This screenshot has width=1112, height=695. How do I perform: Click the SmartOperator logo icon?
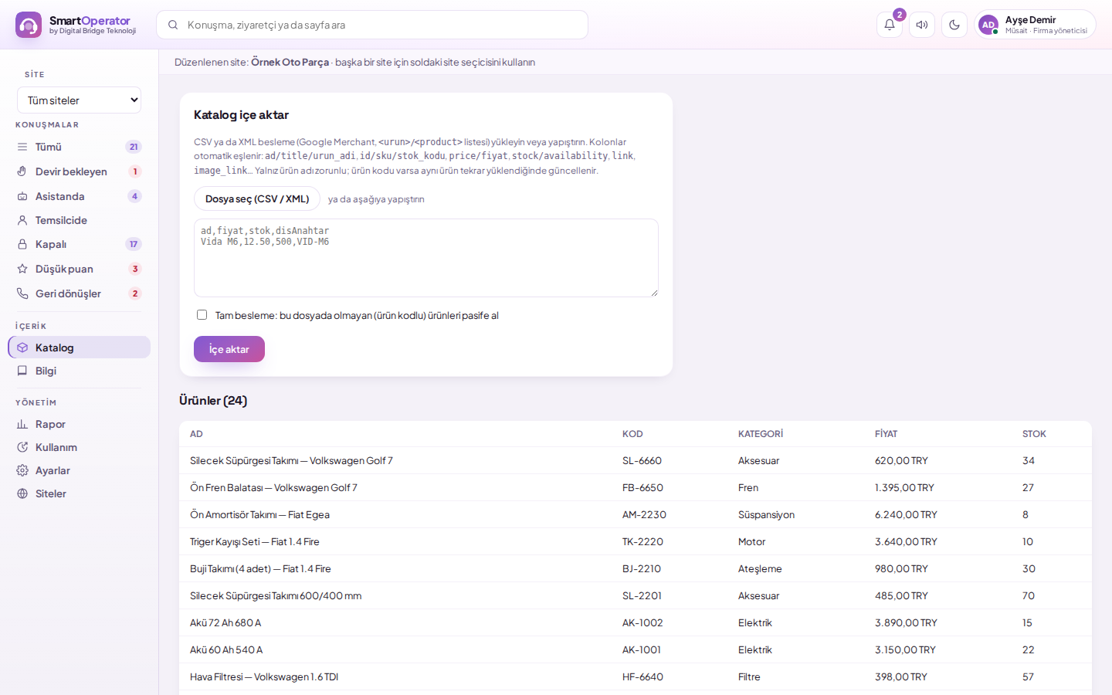(x=29, y=25)
